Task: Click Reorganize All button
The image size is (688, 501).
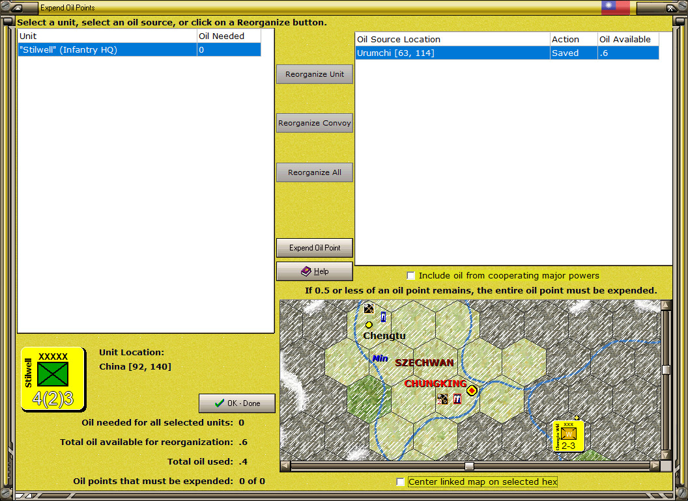Action: pos(315,172)
